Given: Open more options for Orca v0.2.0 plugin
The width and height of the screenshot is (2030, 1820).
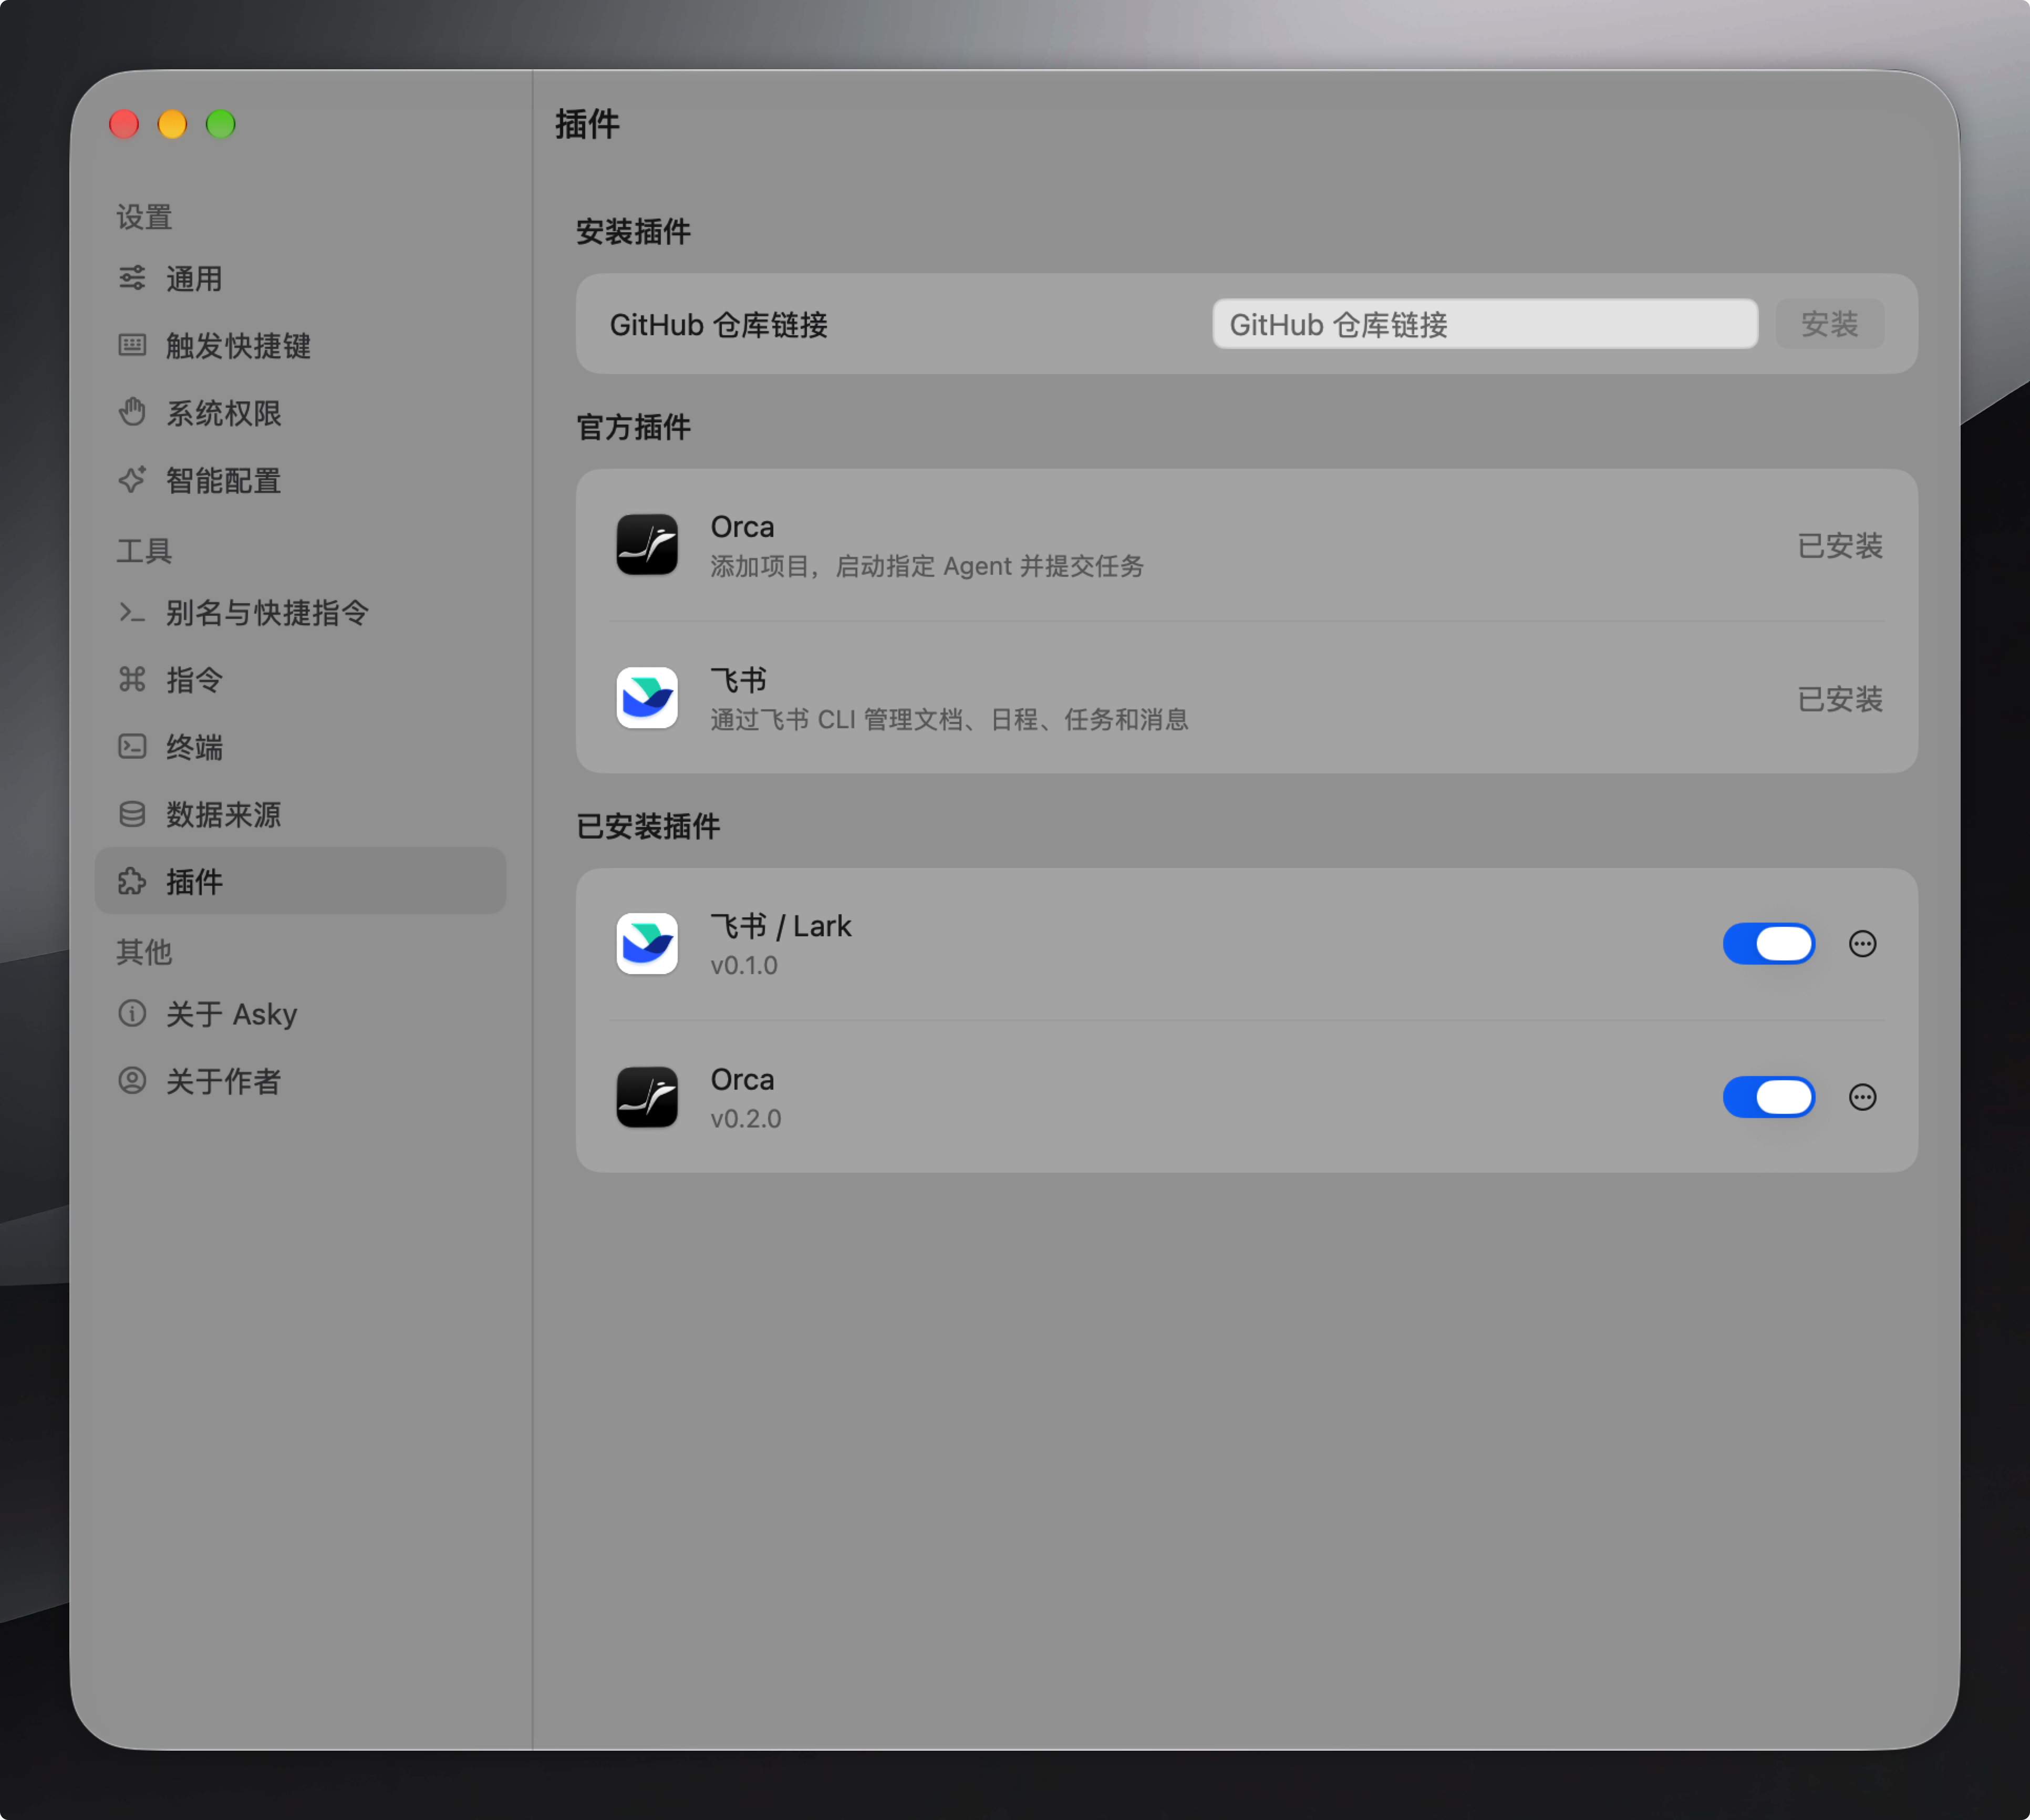Looking at the screenshot, I should 1862,1097.
